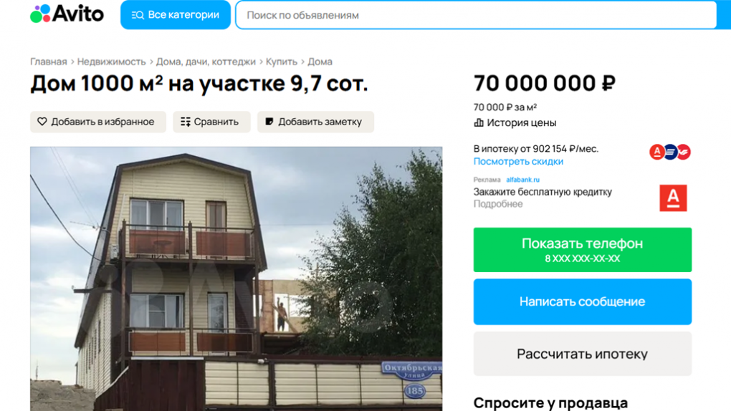Open Недвижимость breadcrumb
The width and height of the screenshot is (731, 411).
coord(111,62)
